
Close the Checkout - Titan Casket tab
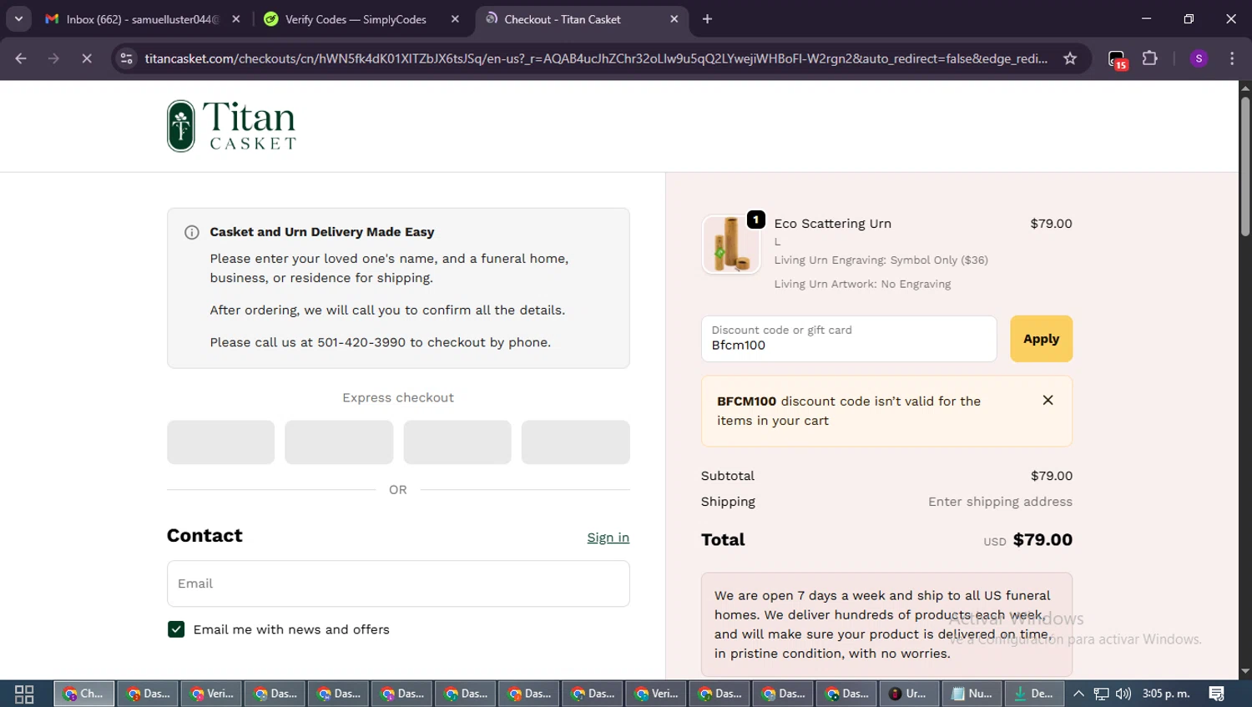pos(674,19)
